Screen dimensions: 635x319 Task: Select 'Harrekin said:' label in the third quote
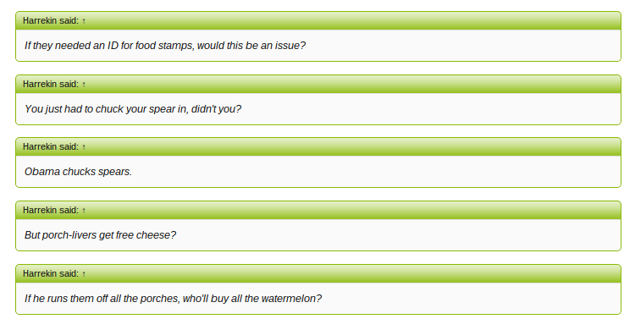(51, 147)
